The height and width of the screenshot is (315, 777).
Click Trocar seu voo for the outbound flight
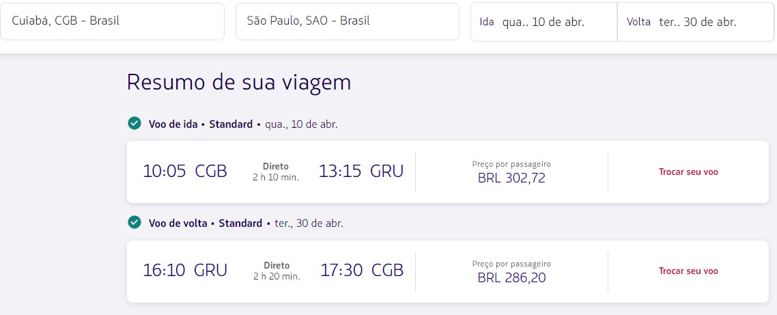(688, 172)
